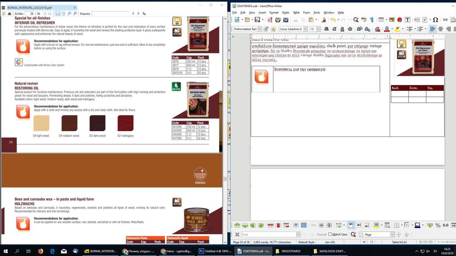This screenshot has height=256, width=456.
Task: Click the en-US language in status bar
Action: click(330, 242)
